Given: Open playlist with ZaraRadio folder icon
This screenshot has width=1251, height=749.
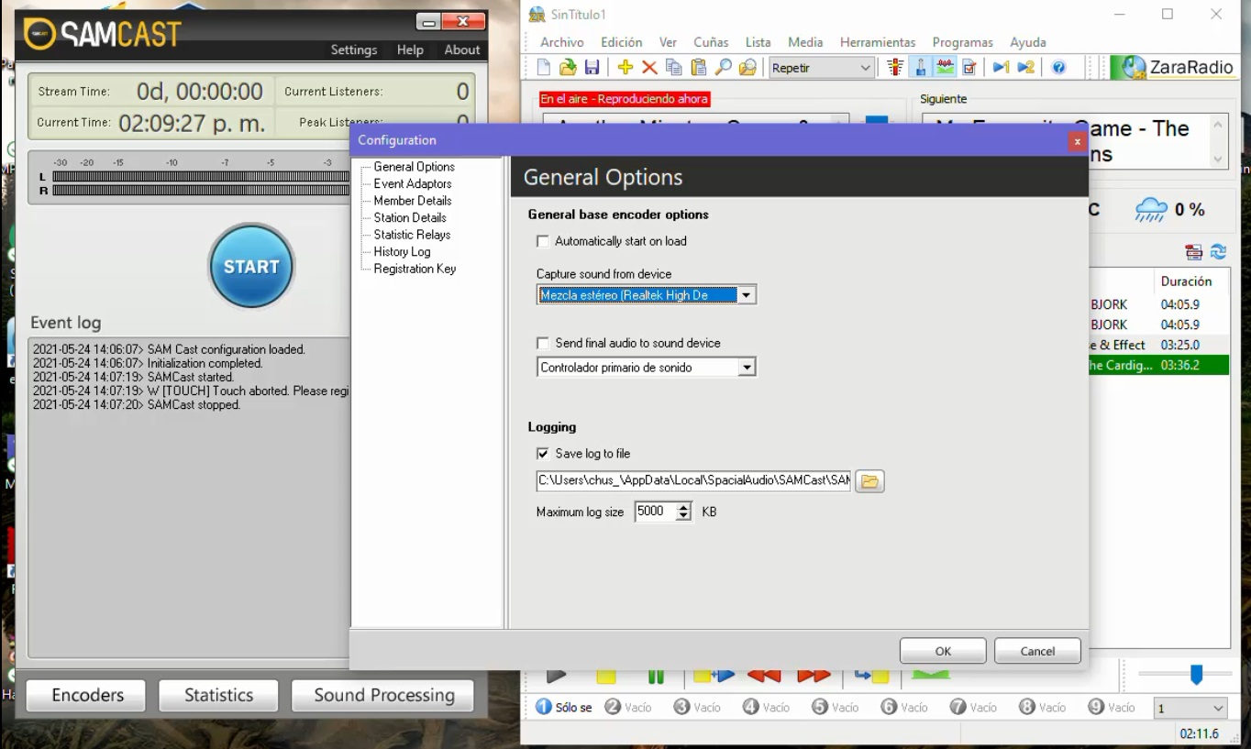Looking at the screenshot, I should 568,68.
